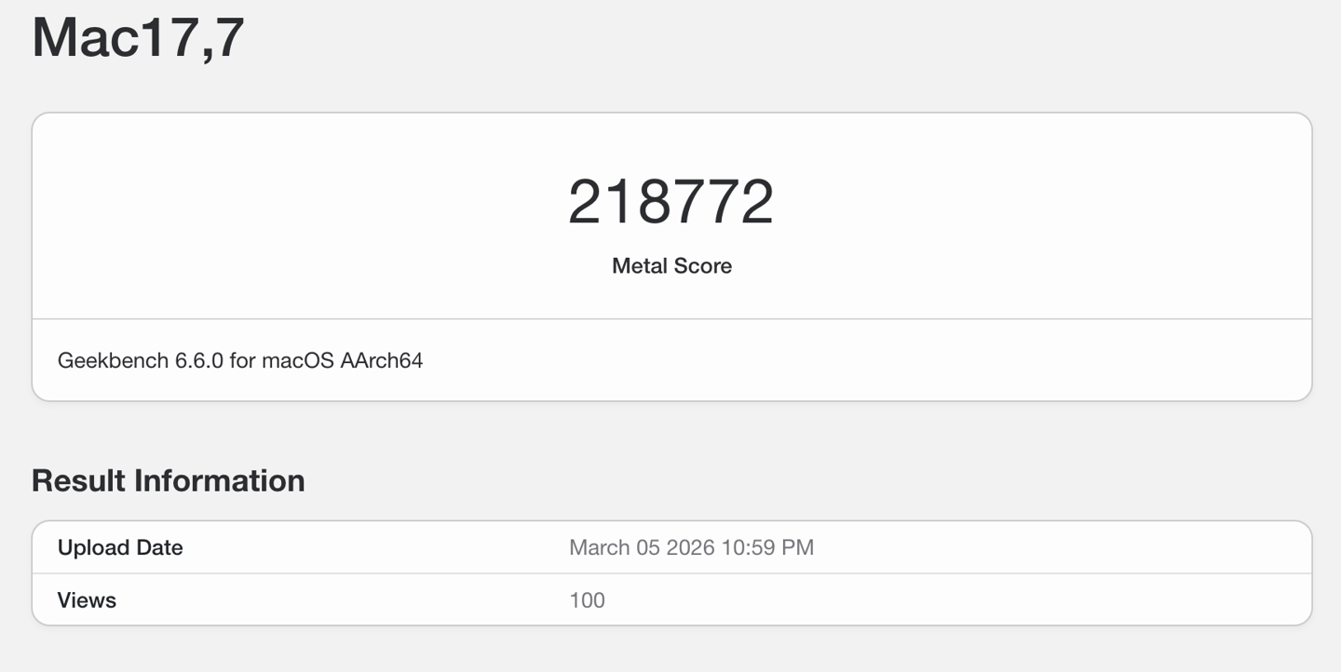Image resolution: width=1341 pixels, height=672 pixels.
Task: Click the Mac17,7 page heading
Action: point(138,37)
